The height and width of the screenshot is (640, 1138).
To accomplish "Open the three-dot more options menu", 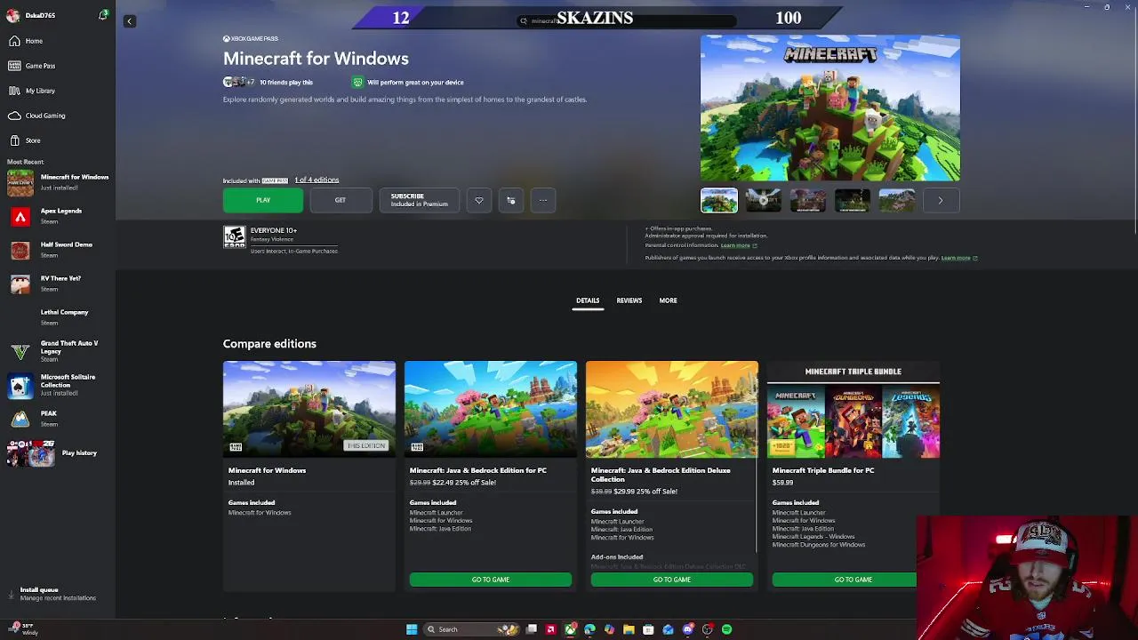I will coord(543,201).
